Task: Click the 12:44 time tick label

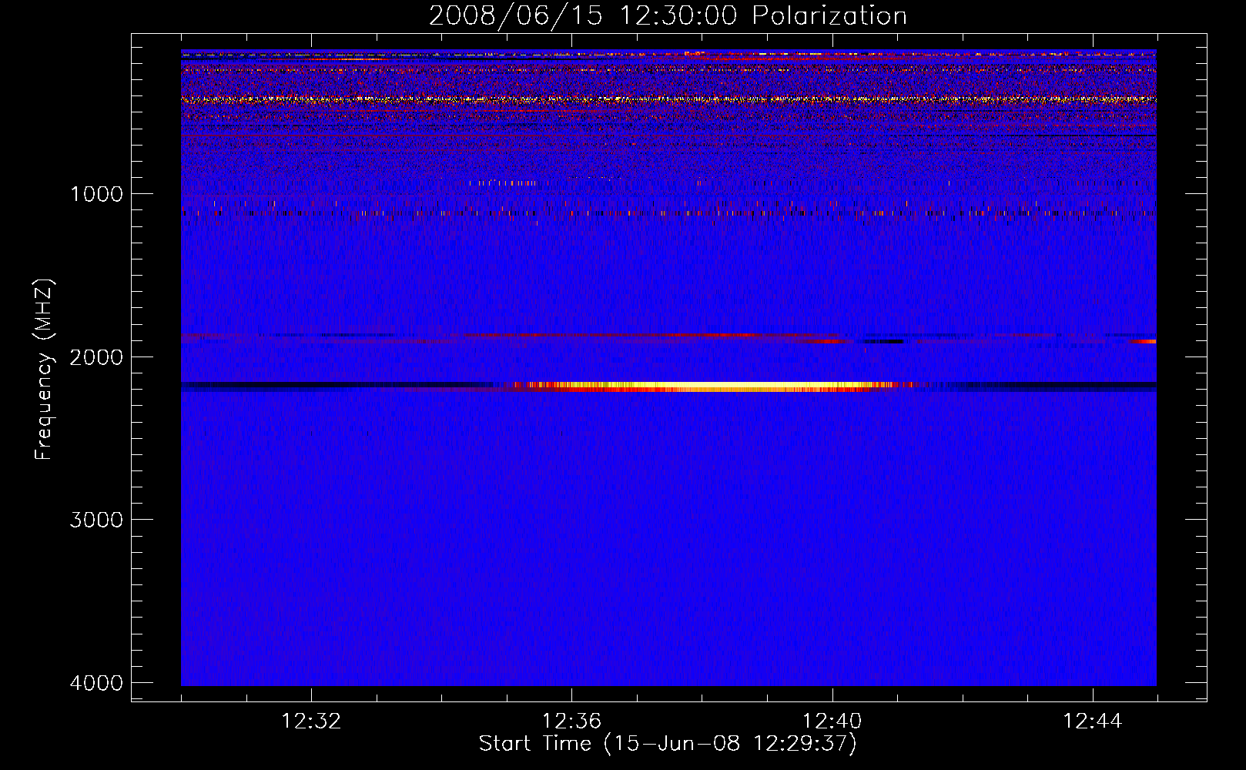Action: (x=1093, y=721)
